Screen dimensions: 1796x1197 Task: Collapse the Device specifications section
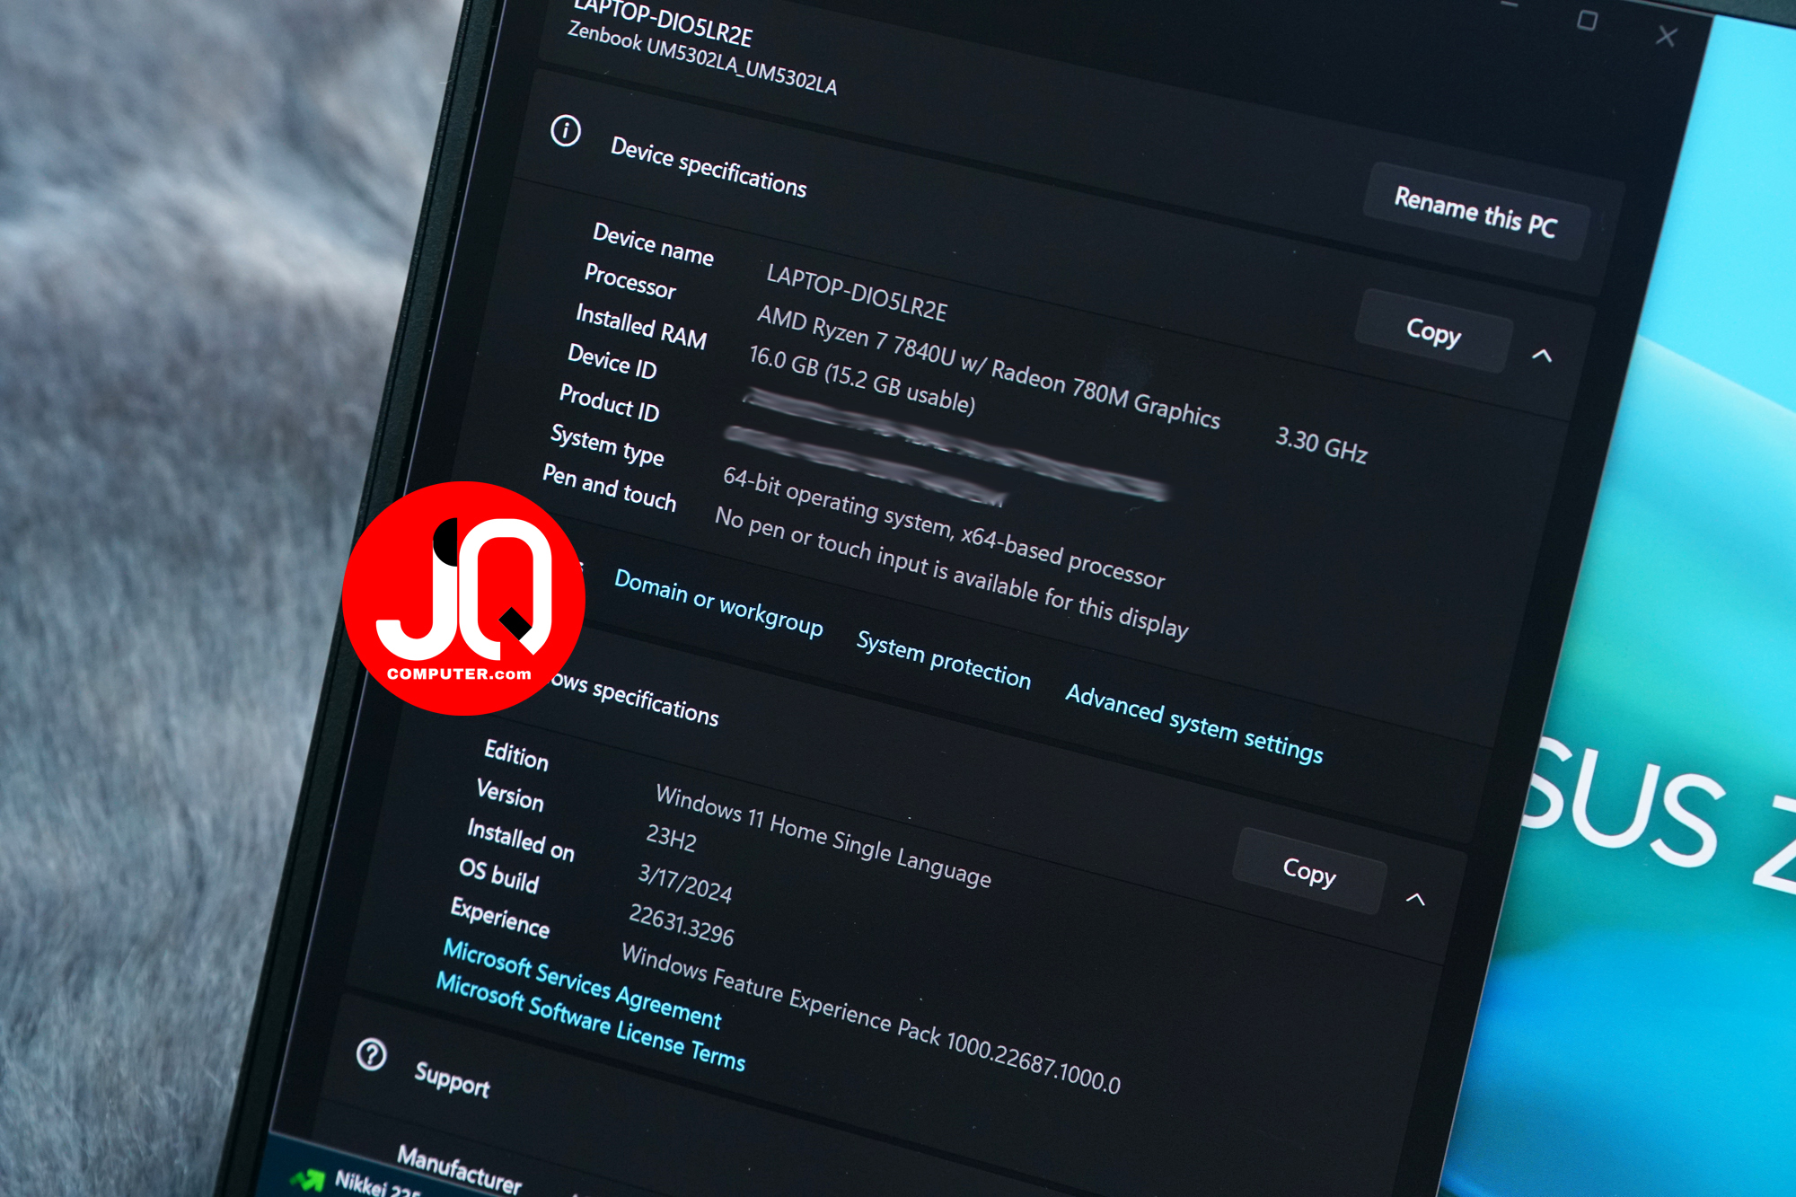1542,356
